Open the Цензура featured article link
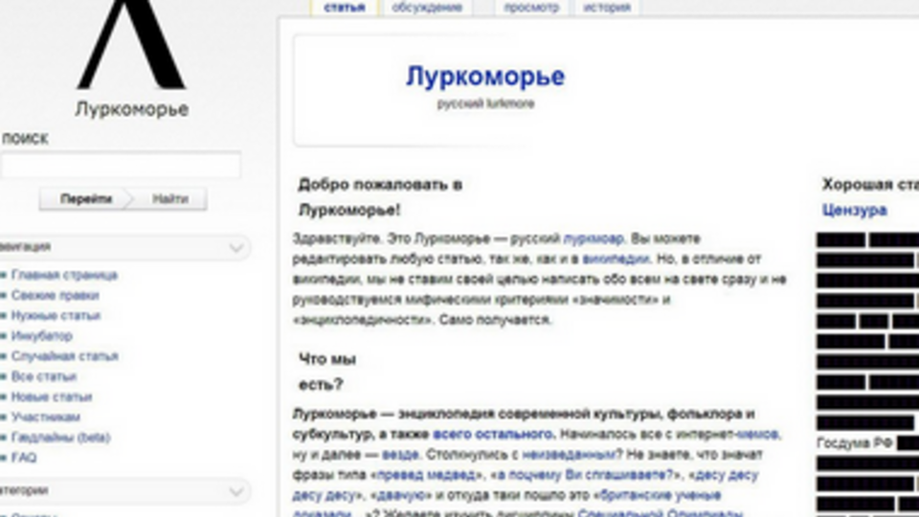The image size is (919, 517). [854, 210]
